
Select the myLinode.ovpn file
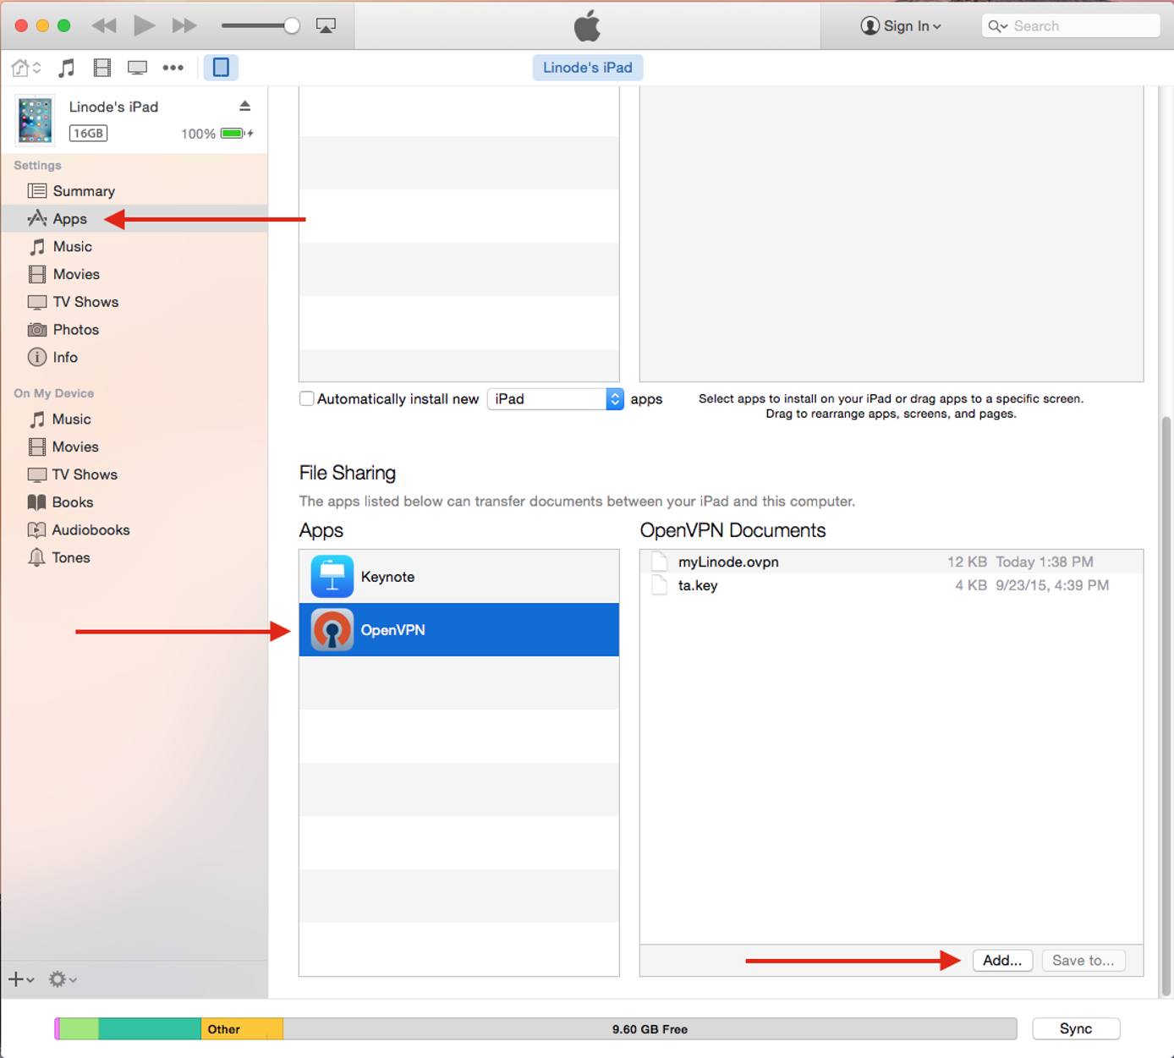point(728,561)
